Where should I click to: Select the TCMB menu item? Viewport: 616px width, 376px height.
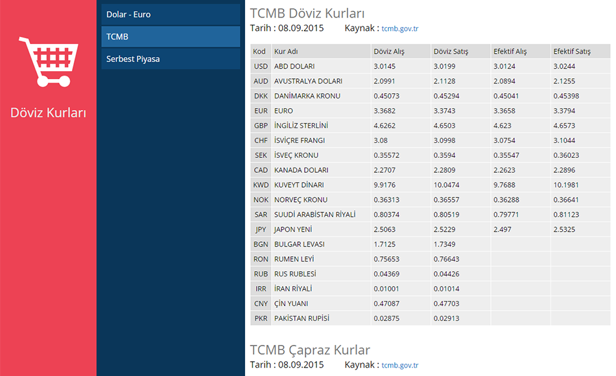171,36
